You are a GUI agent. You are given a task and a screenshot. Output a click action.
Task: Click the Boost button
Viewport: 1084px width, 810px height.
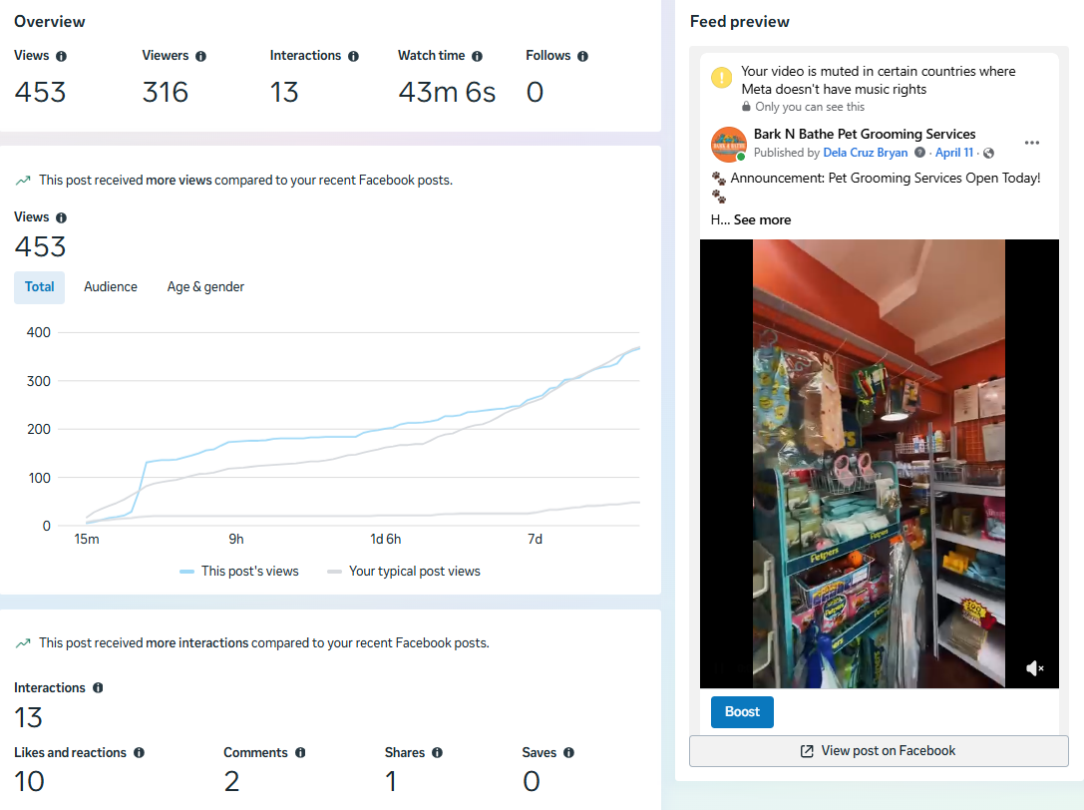click(x=742, y=712)
